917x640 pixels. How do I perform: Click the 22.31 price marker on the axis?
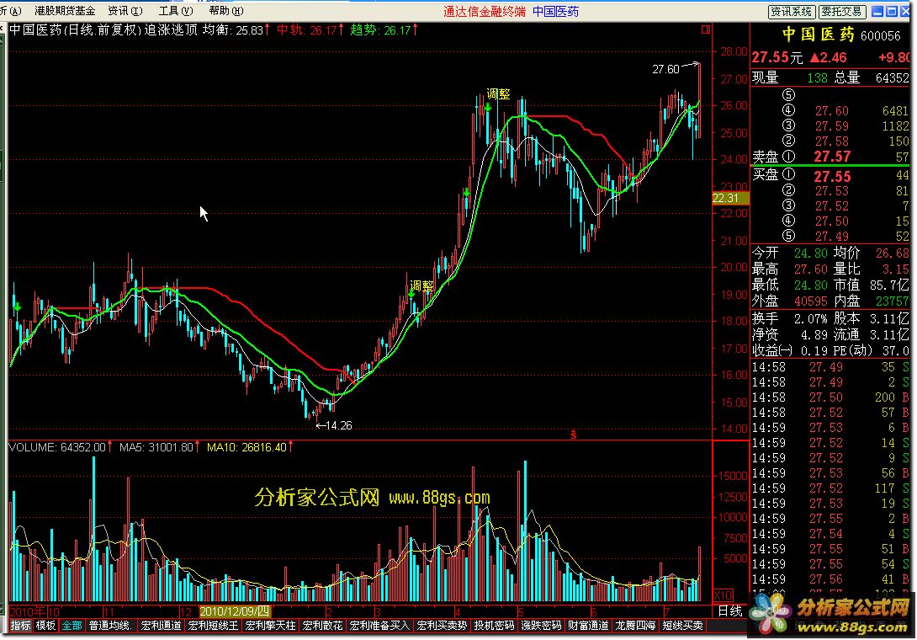coord(729,199)
